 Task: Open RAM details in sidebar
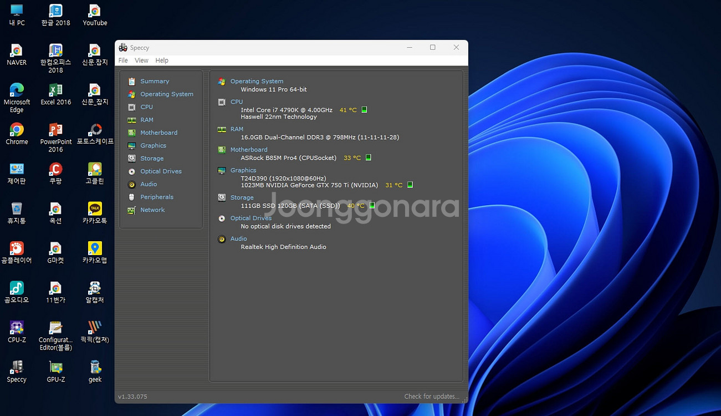[x=146, y=120]
